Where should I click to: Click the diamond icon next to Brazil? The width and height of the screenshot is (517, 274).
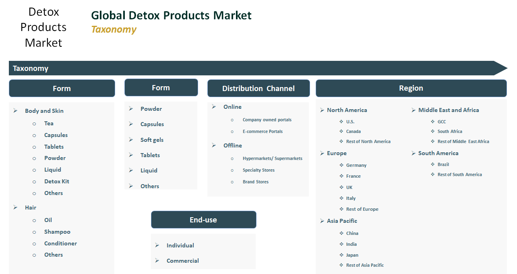pos(432,164)
